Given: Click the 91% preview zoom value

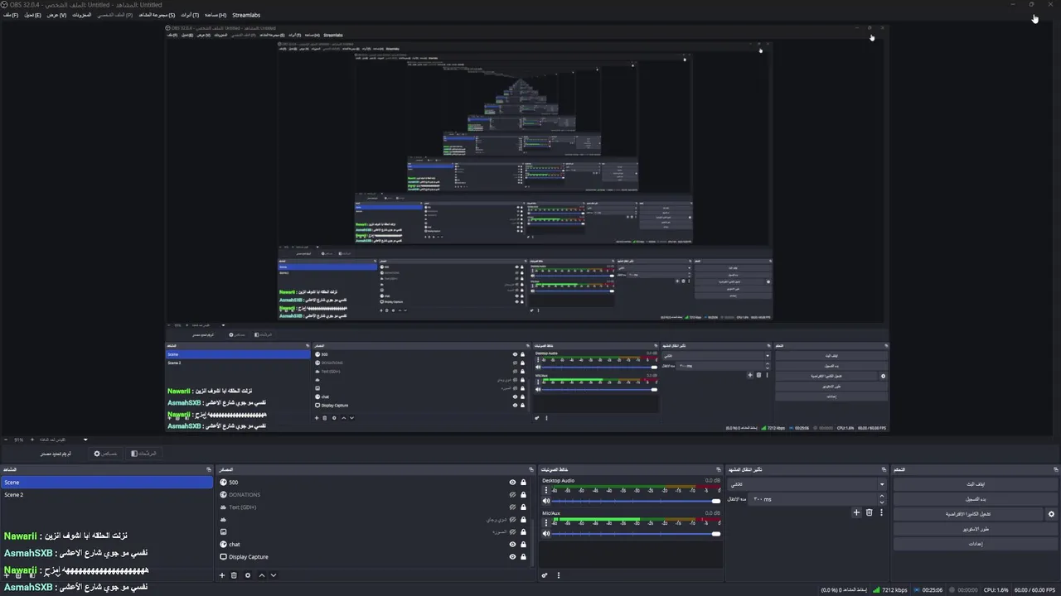Looking at the screenshot, I should (x=18, y=440).
